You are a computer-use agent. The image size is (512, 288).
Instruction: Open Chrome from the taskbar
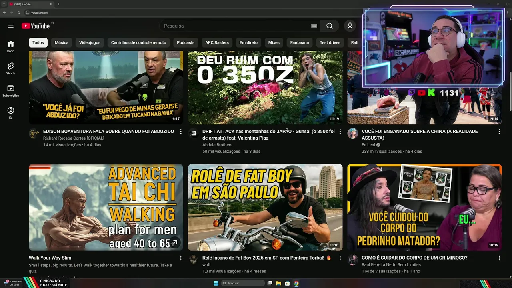(296, 283)
